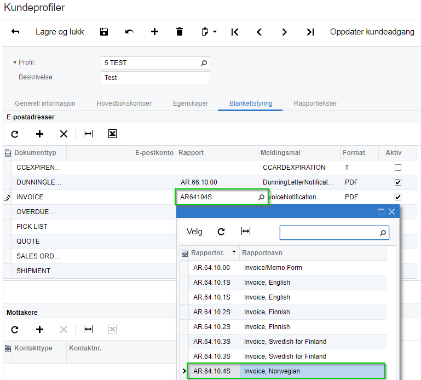Delete the selected row in E-postadresser
This screenshot has width=421, height=380.
pyautogui.click(x=64, y=134)
